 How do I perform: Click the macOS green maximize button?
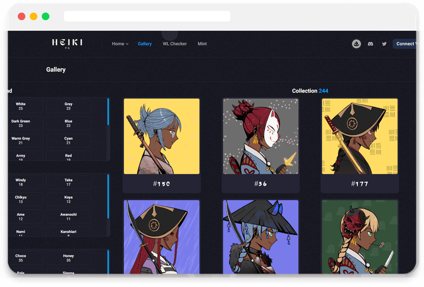click(x=46, y=16)
